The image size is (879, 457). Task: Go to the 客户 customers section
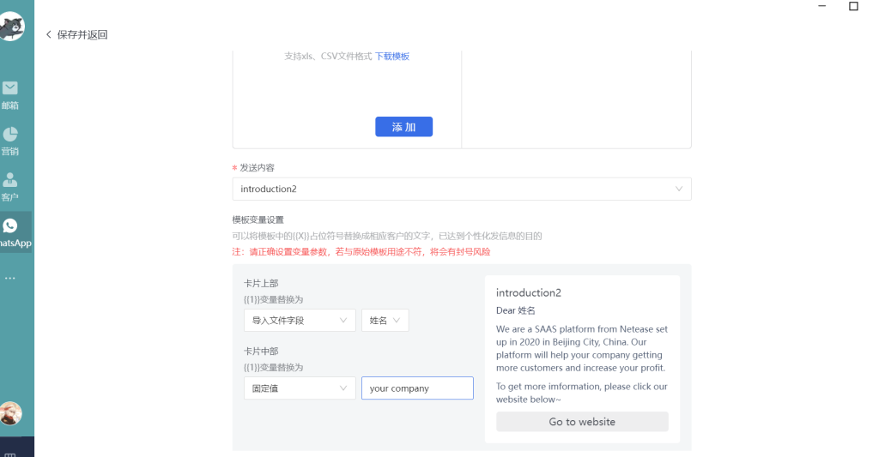pyautogui.click(x=10, y=186)
